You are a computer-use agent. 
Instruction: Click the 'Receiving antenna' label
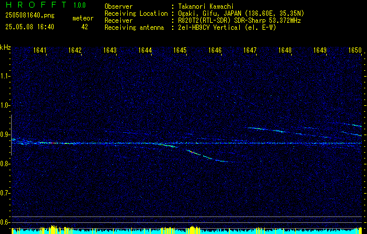[x=134, y=27]
